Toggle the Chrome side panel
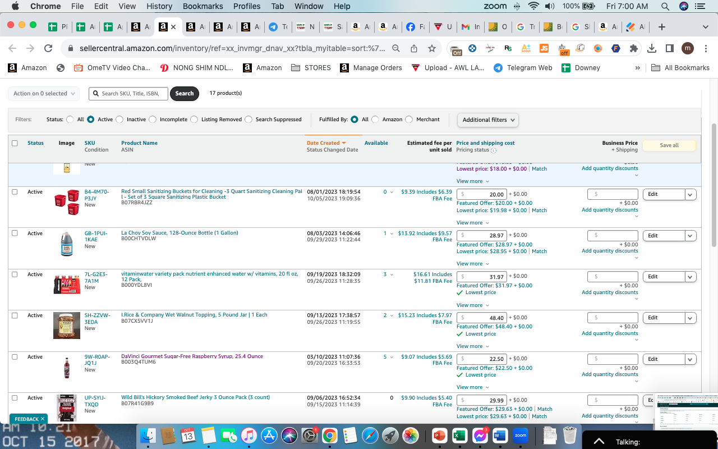 click(x=669, y=48)
